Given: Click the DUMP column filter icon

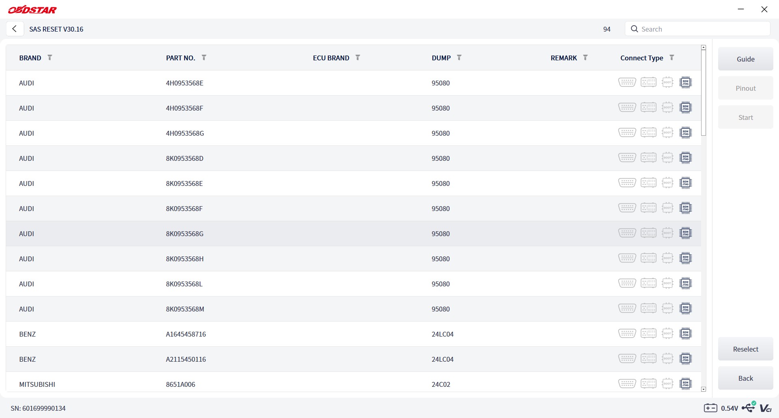Looking at the screenshot, I should pos(459,58).
